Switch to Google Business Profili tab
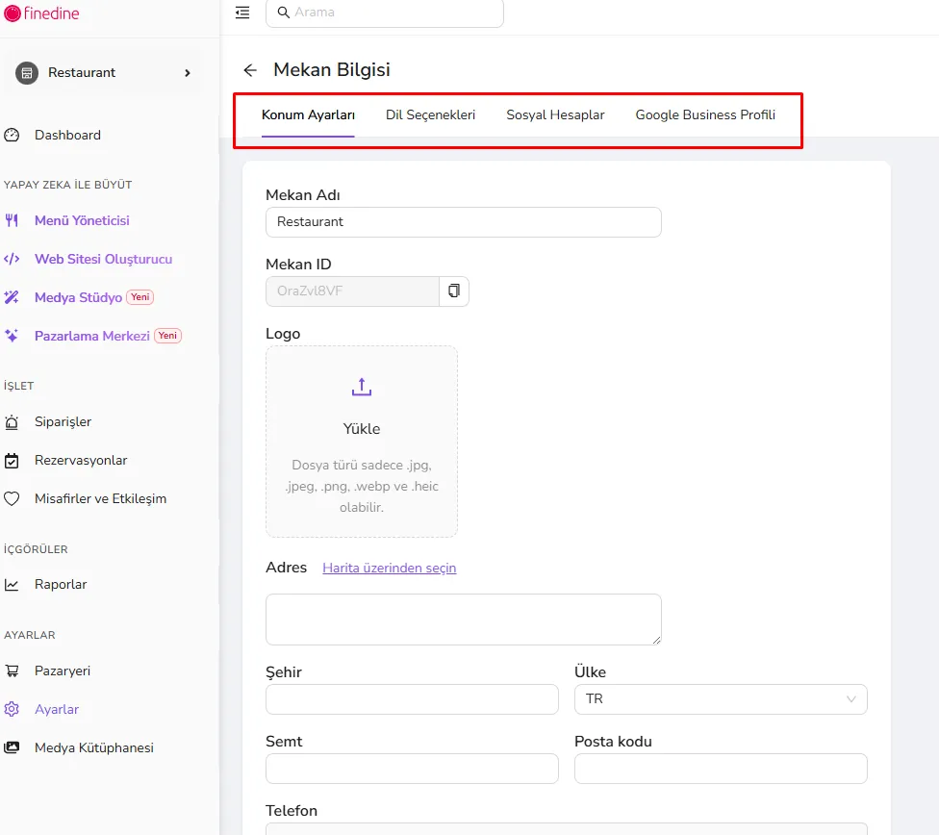 point(705,115)
